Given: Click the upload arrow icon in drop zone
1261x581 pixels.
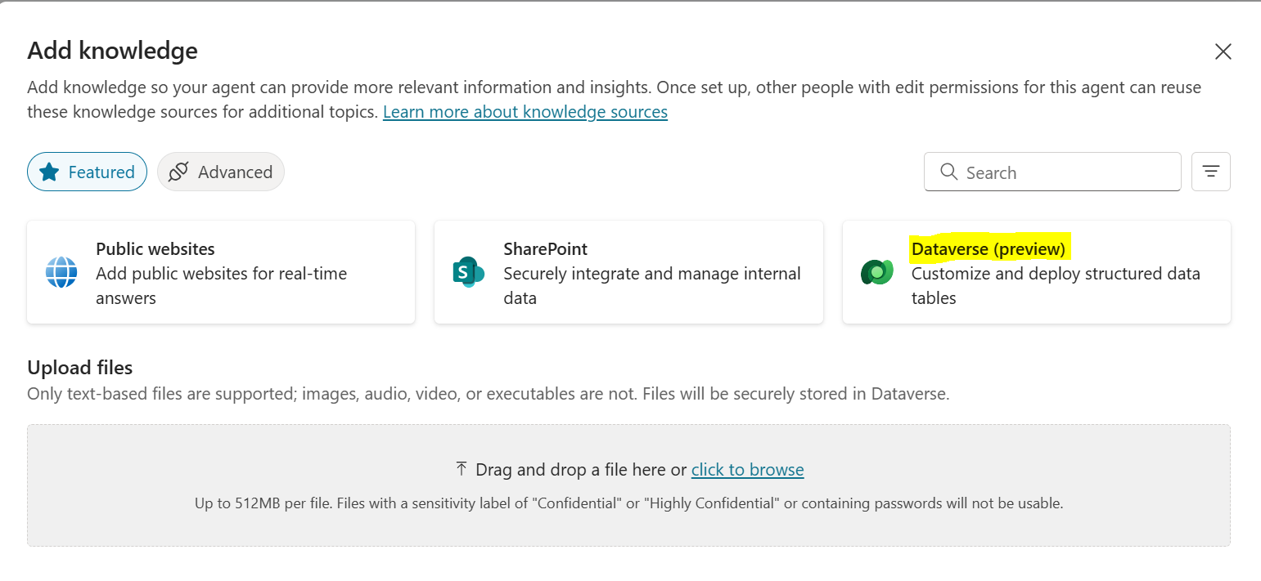Looking at the screenshot, I should (x=462, y=469).
